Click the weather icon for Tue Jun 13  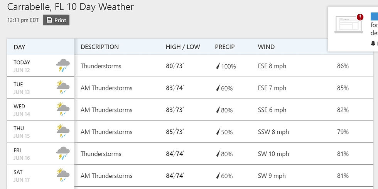[x=63, y=87]
